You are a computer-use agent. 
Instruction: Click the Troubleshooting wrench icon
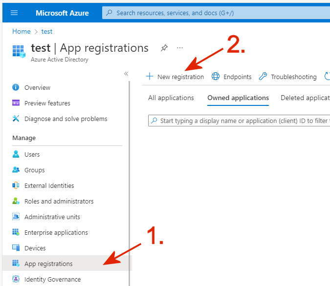tap(263, 76)
